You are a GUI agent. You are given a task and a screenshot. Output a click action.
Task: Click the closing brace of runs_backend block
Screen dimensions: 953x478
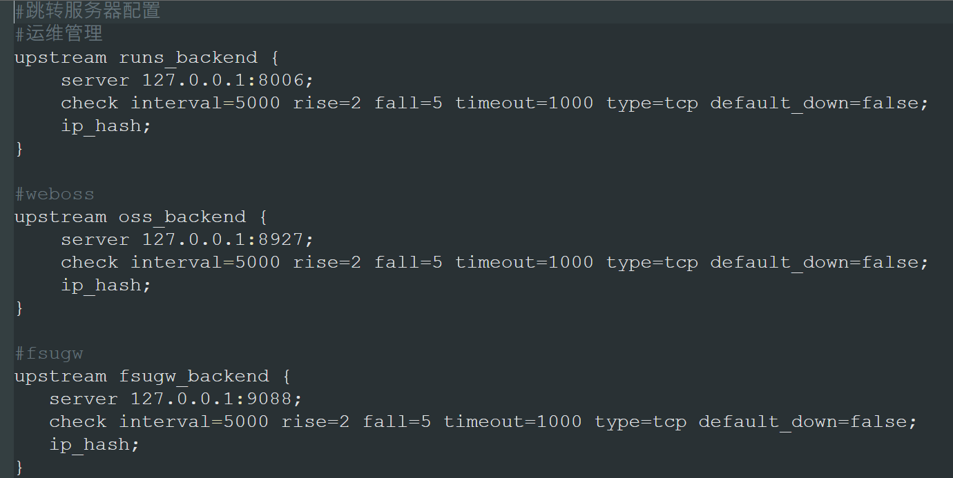[19, 148]
